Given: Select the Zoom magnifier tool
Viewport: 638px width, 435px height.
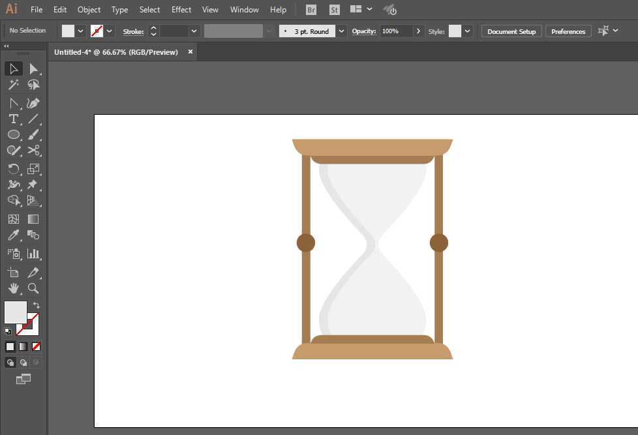Looking at the screenshot, I should (x=33, y=288).
